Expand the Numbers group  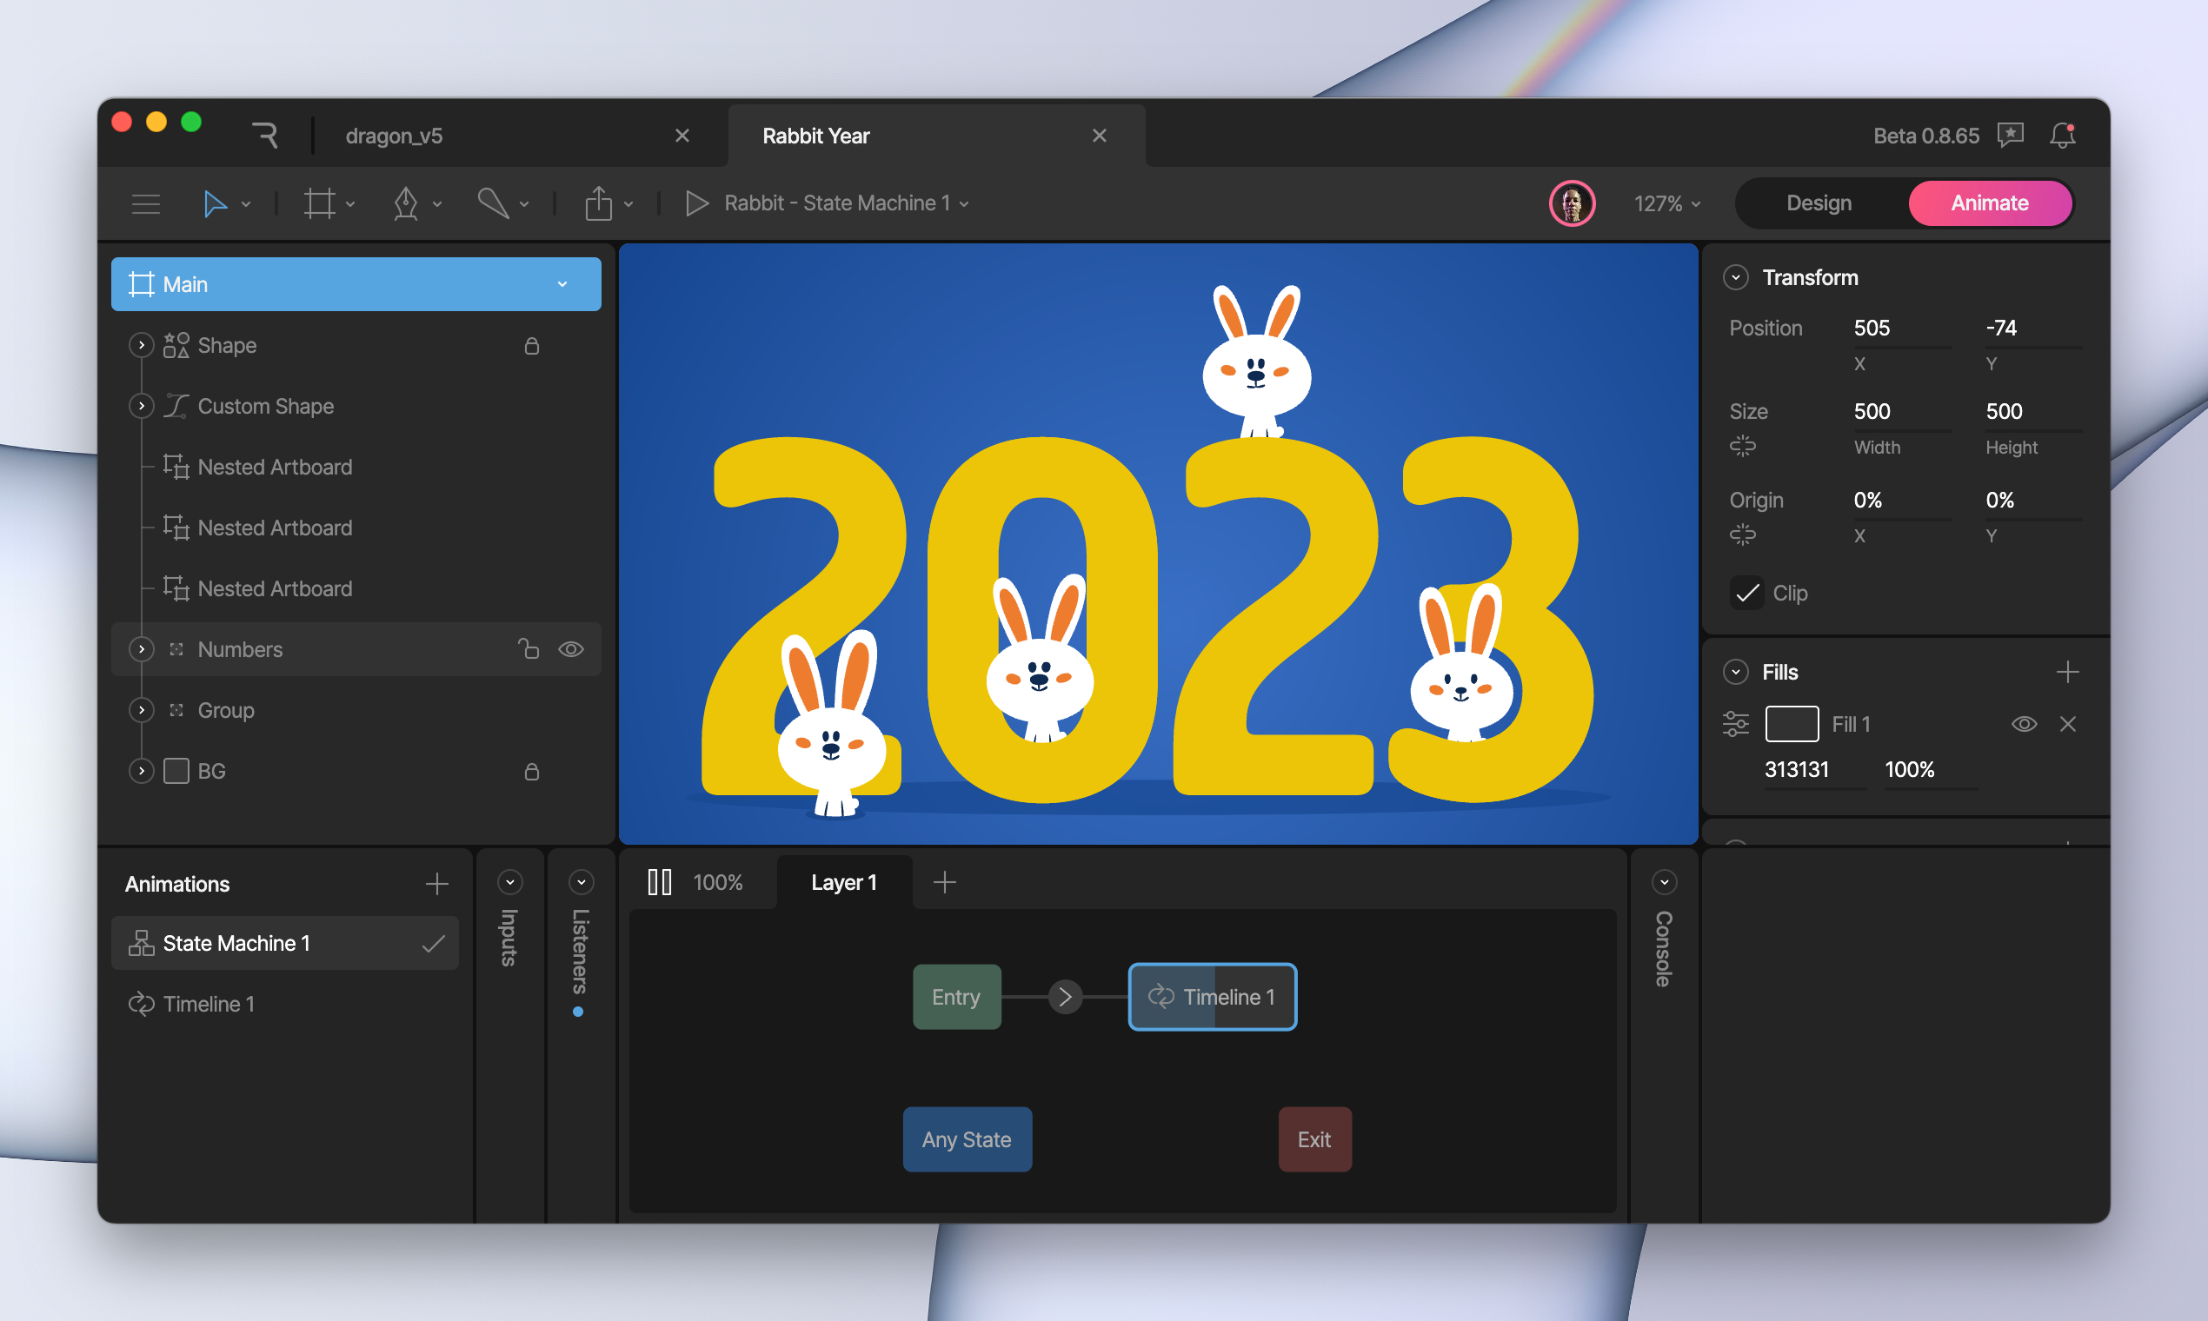pos(141,649)
